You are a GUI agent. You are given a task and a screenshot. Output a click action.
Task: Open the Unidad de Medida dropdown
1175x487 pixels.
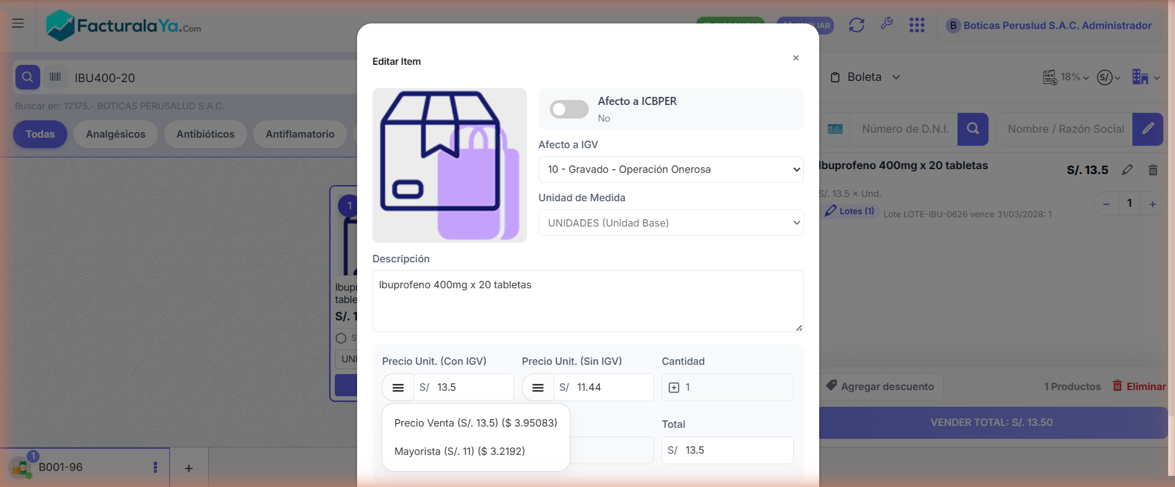click(671, 223)
